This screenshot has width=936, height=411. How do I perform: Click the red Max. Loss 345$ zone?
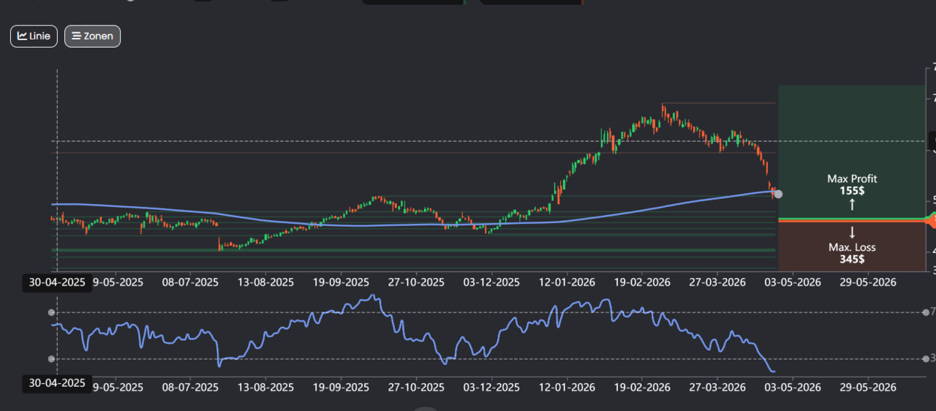coord(852,246)
